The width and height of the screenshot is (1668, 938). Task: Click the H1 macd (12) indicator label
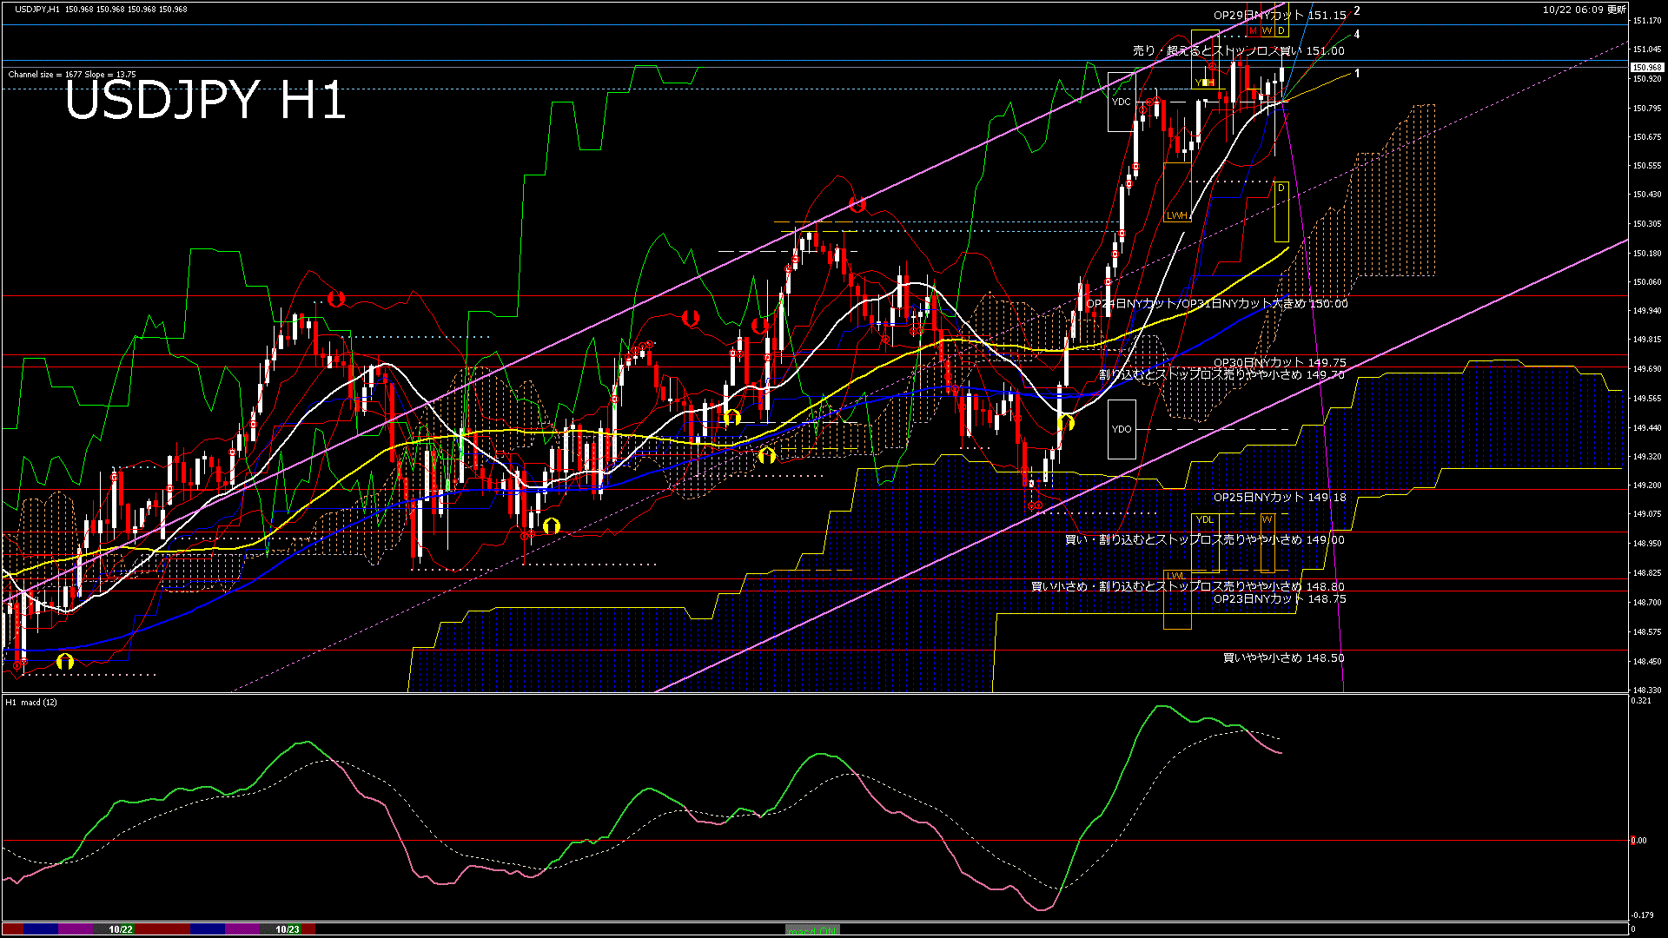click(x=31, y=702)
